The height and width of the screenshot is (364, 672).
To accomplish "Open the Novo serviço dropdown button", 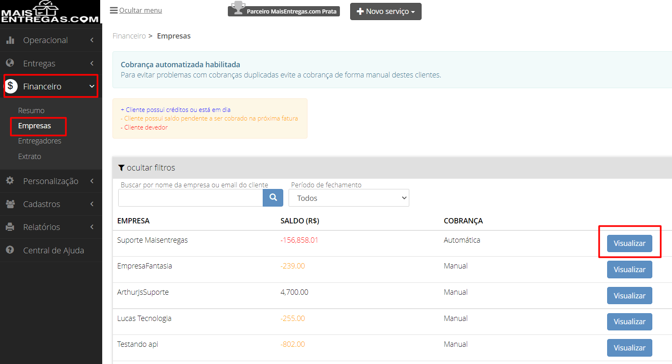I will click(x=386, y=11).
